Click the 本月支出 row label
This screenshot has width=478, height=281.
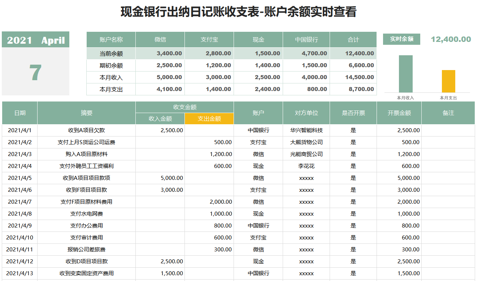(x=111, y=89)
